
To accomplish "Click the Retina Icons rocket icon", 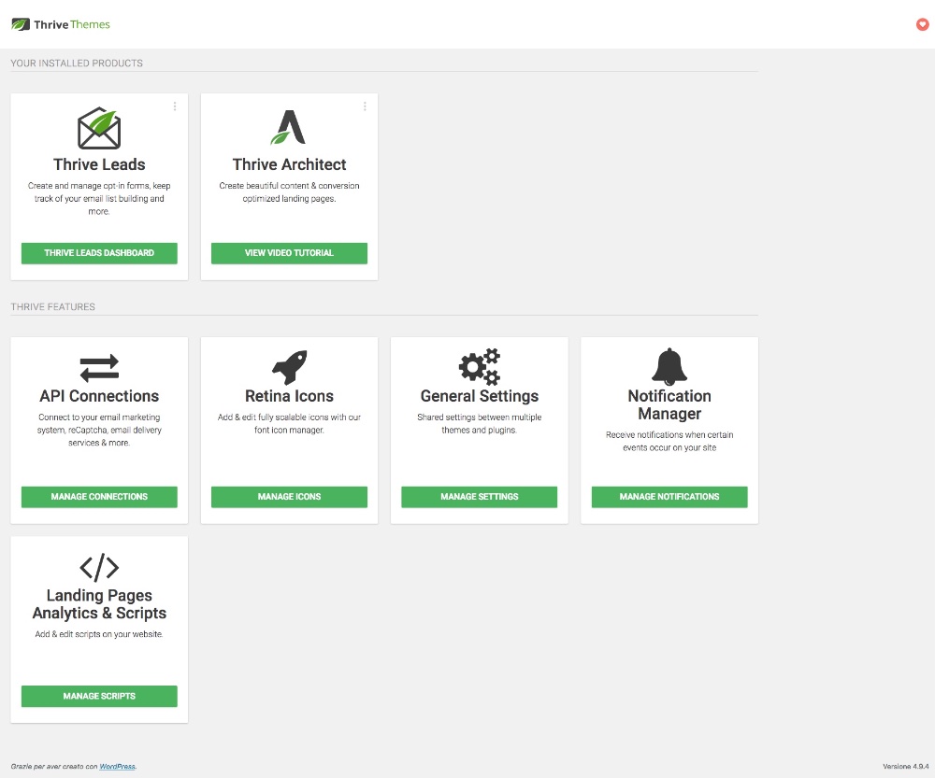I will (x=289, y=367).
